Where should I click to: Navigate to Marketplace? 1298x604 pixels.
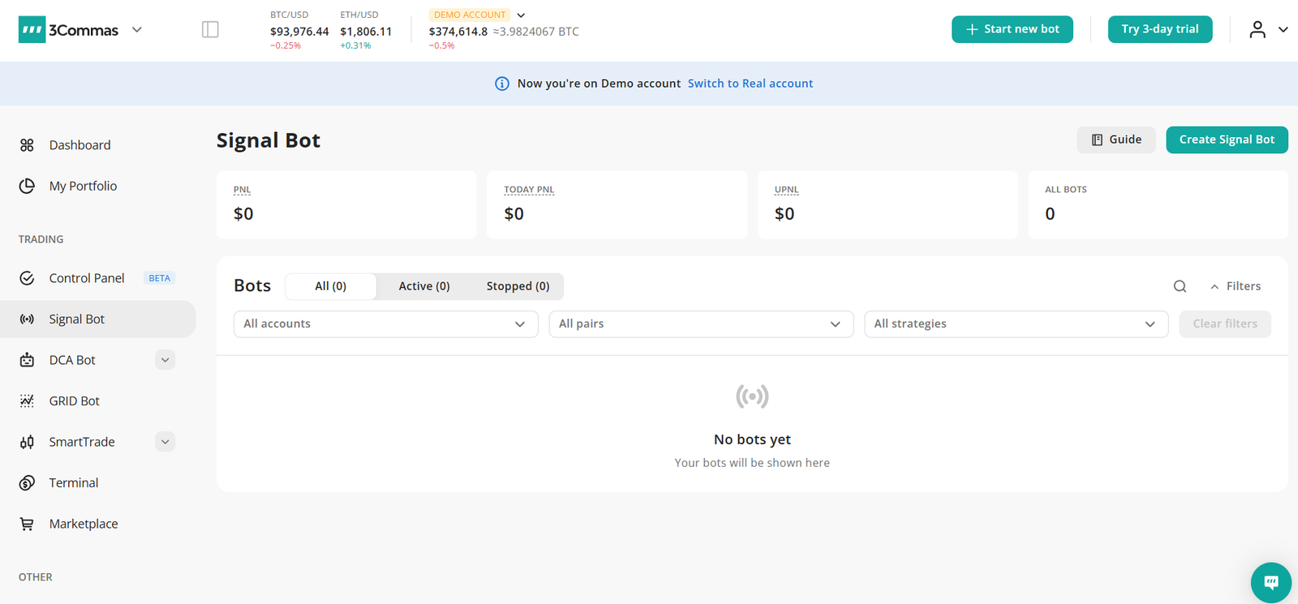(83, 524)
